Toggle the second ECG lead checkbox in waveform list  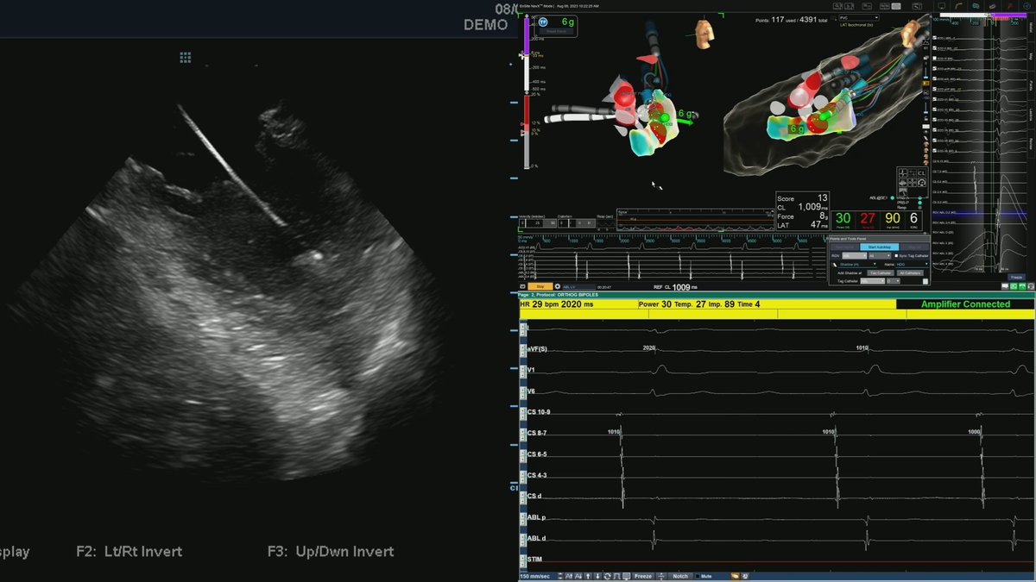coord(935,48)
